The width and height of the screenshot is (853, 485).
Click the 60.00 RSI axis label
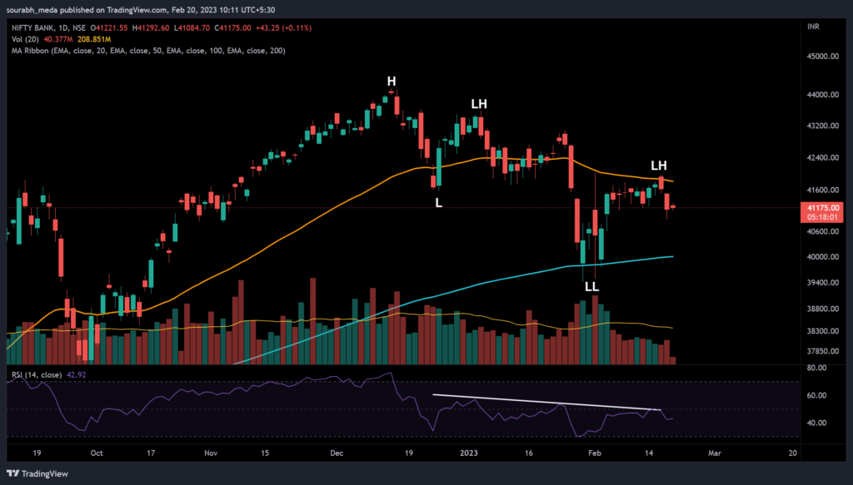click(818, 395)
